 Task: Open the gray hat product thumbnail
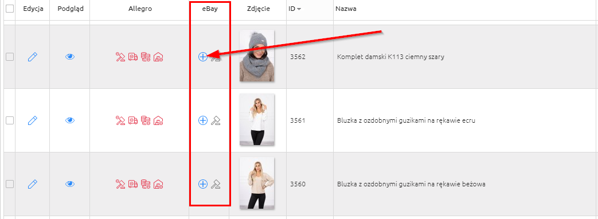coord(257,56)
